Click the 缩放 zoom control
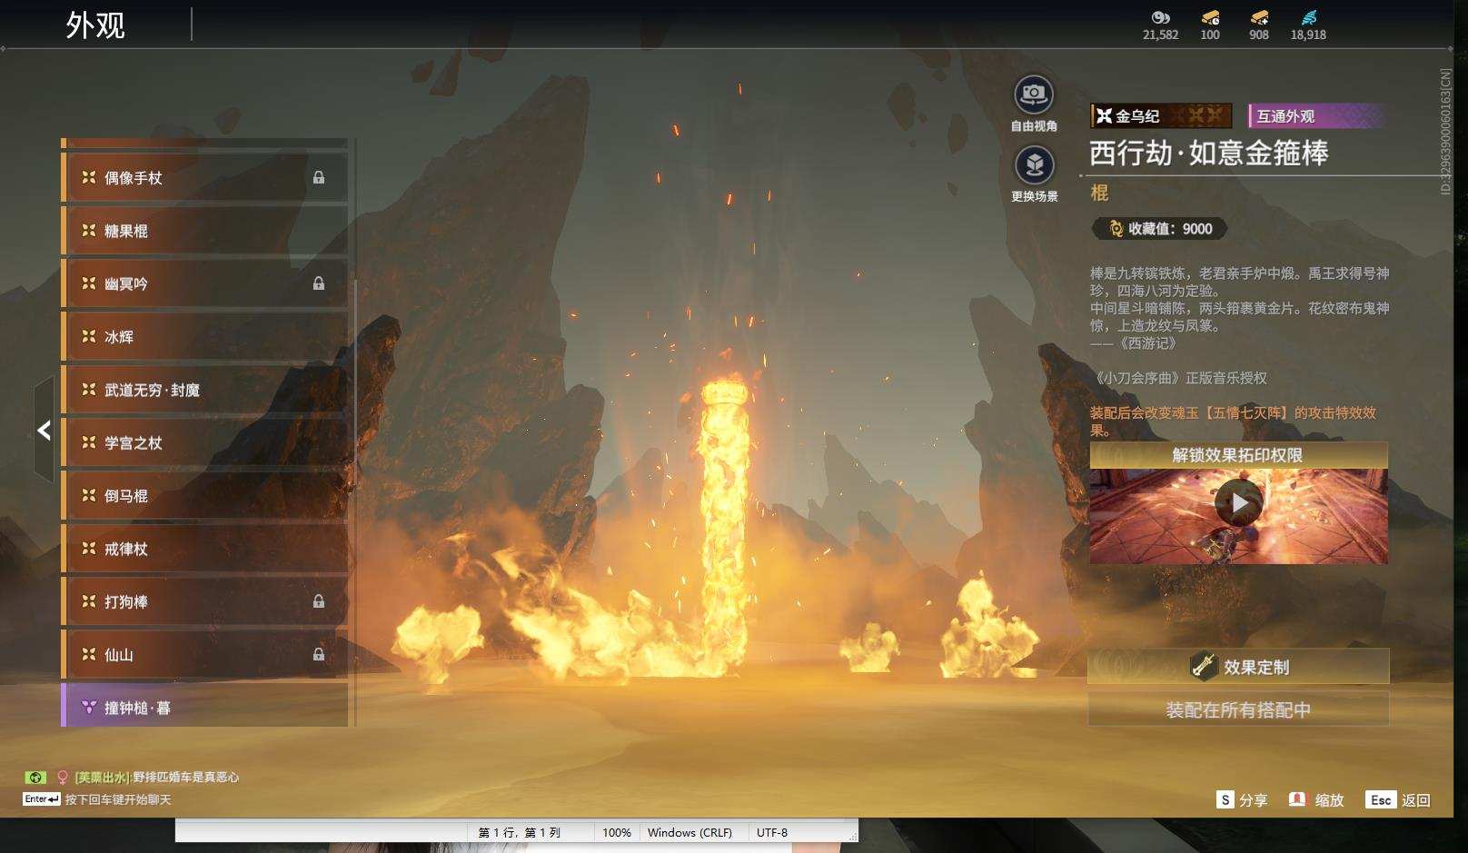The image size is (1468, 853). tap(1316, 799)
